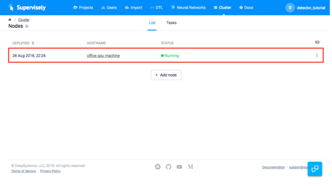Show help for Nodes heading
The height and width of the screenshot is (186, 332).
[27, 26]
